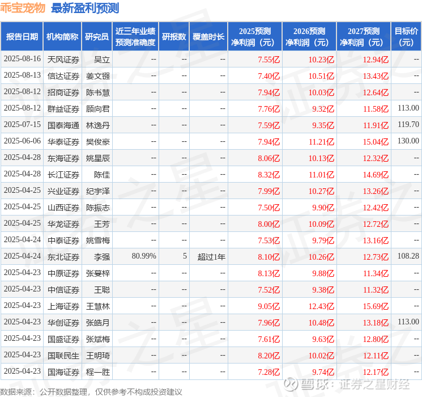This screenshot has height=397, width=422.
Task: Click the 7.55亿 2025 profit value
Action: click(x=268, y=60)
